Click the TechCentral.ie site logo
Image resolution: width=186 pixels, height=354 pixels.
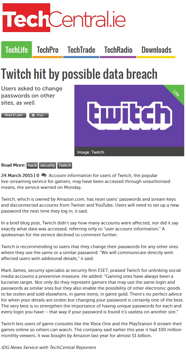64,18
